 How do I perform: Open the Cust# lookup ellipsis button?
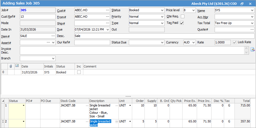[108, 10]
